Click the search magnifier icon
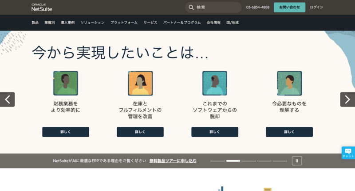Screen dimensions: 355x191 pos(191,8)
